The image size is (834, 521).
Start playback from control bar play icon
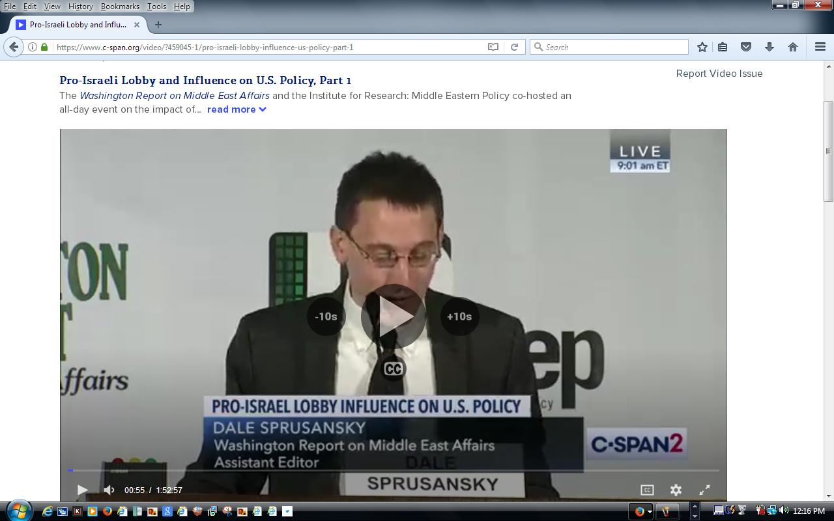[x=82, y=490]
